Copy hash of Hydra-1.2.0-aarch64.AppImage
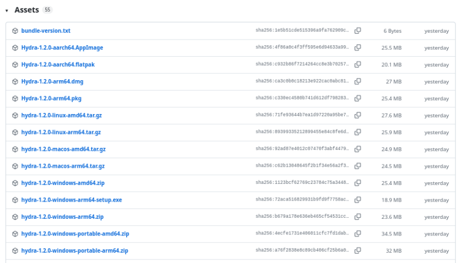The width and height of the screenshot is (459, 263). 357,48
